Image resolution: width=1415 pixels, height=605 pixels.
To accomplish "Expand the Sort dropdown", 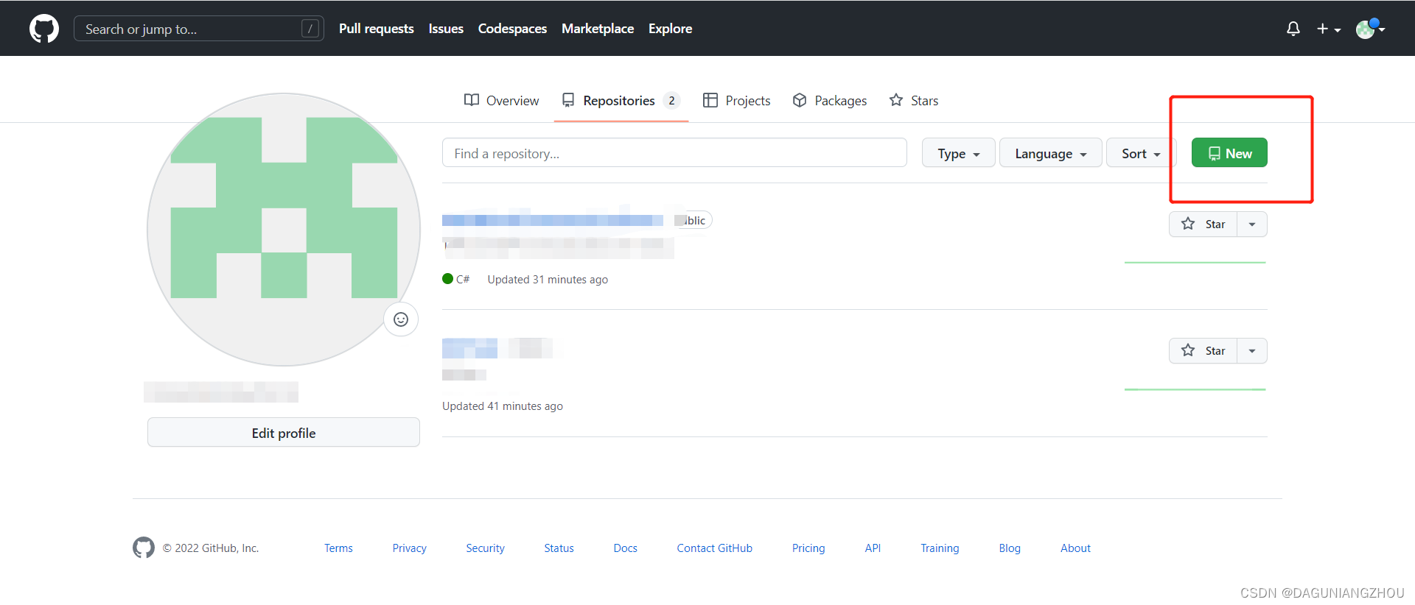I will (1141, 153).
